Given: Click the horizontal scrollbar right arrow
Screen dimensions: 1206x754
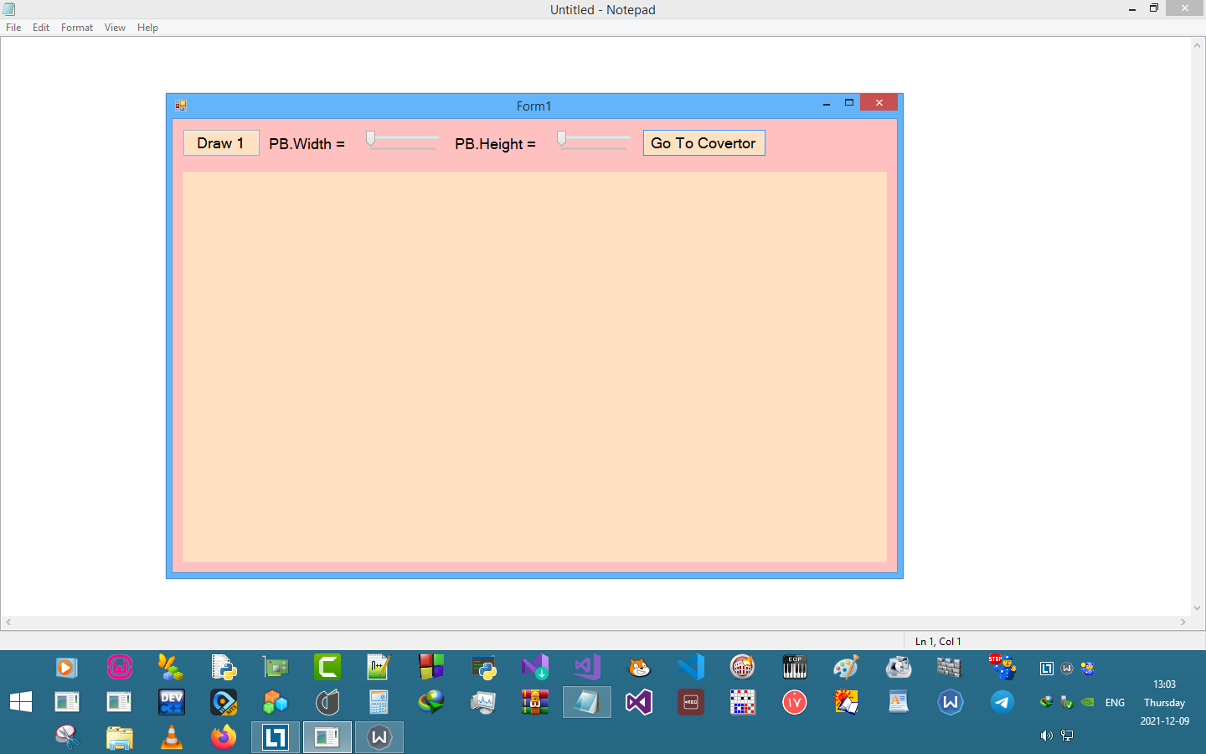Looking at the screenshot, I should point(1183,622).
